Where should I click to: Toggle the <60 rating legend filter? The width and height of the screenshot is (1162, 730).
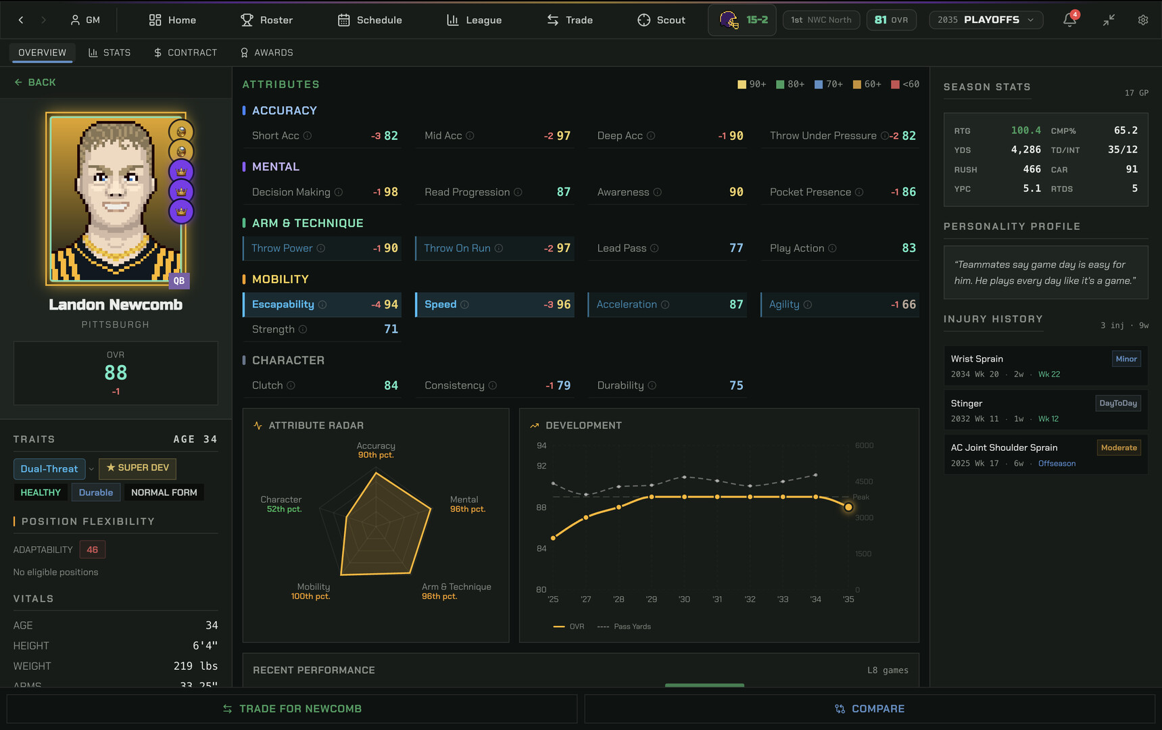coord(905,84)
